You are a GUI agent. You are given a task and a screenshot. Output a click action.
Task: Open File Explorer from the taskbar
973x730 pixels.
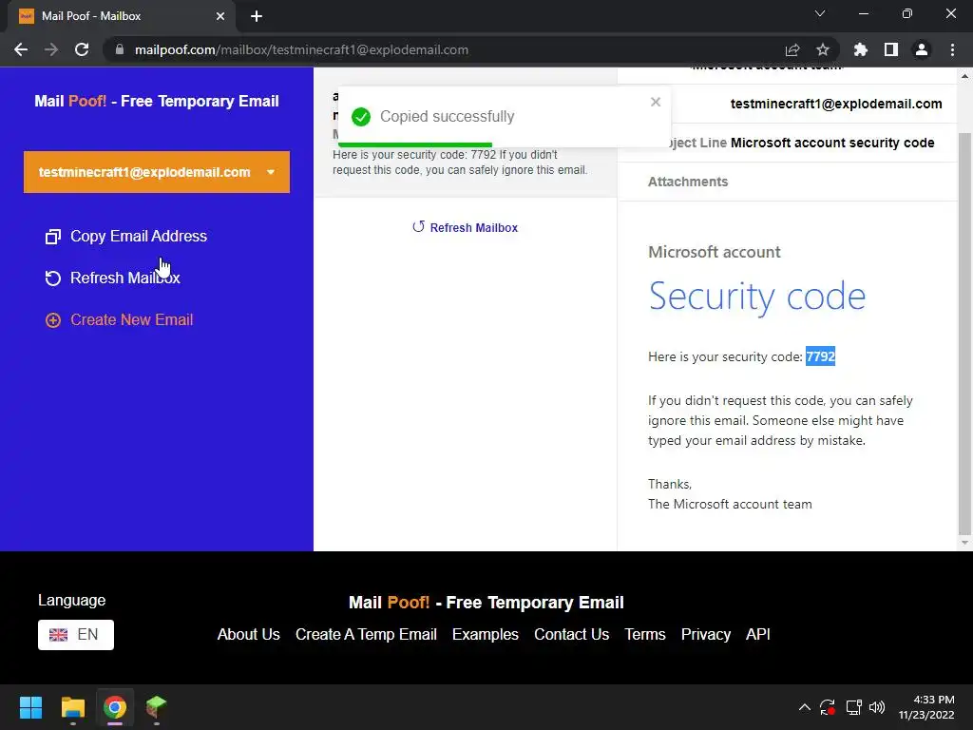coord(72,707)
